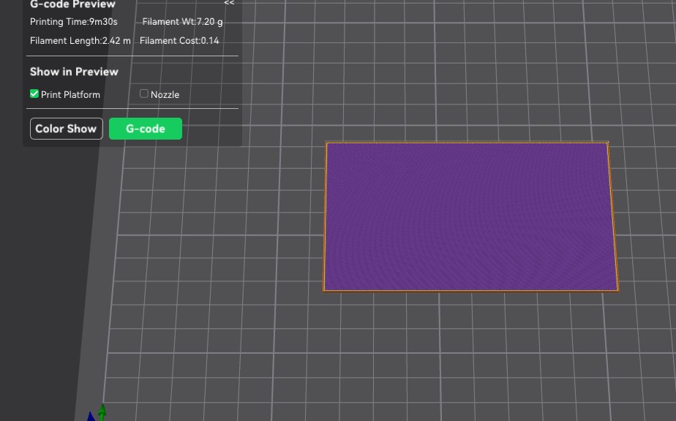Click the Filament Wt:7.20 g text
676x421 pixels.
(x=182, y=21)
